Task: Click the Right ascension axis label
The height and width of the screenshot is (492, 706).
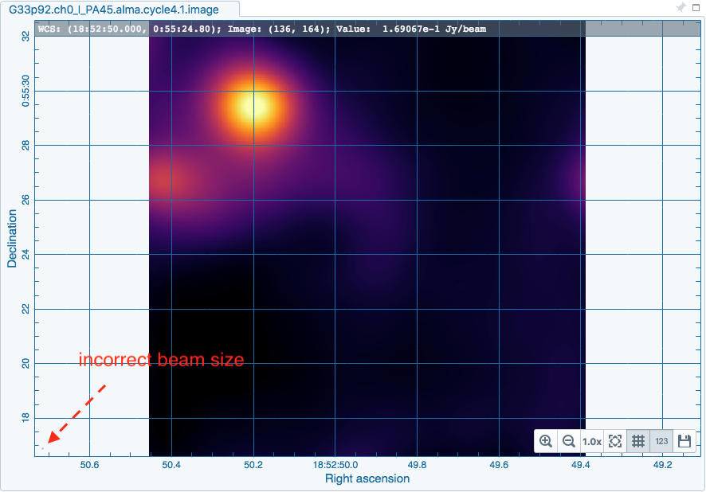Action: point(367,478)
